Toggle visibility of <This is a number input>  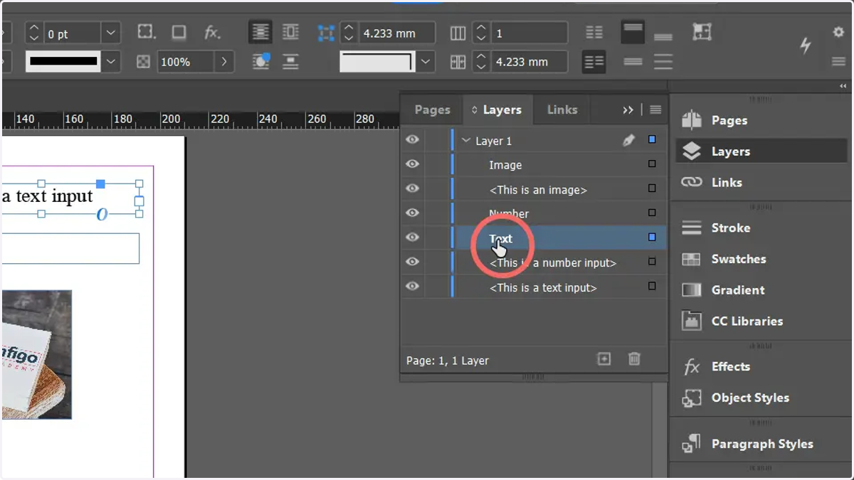point(412,262)
